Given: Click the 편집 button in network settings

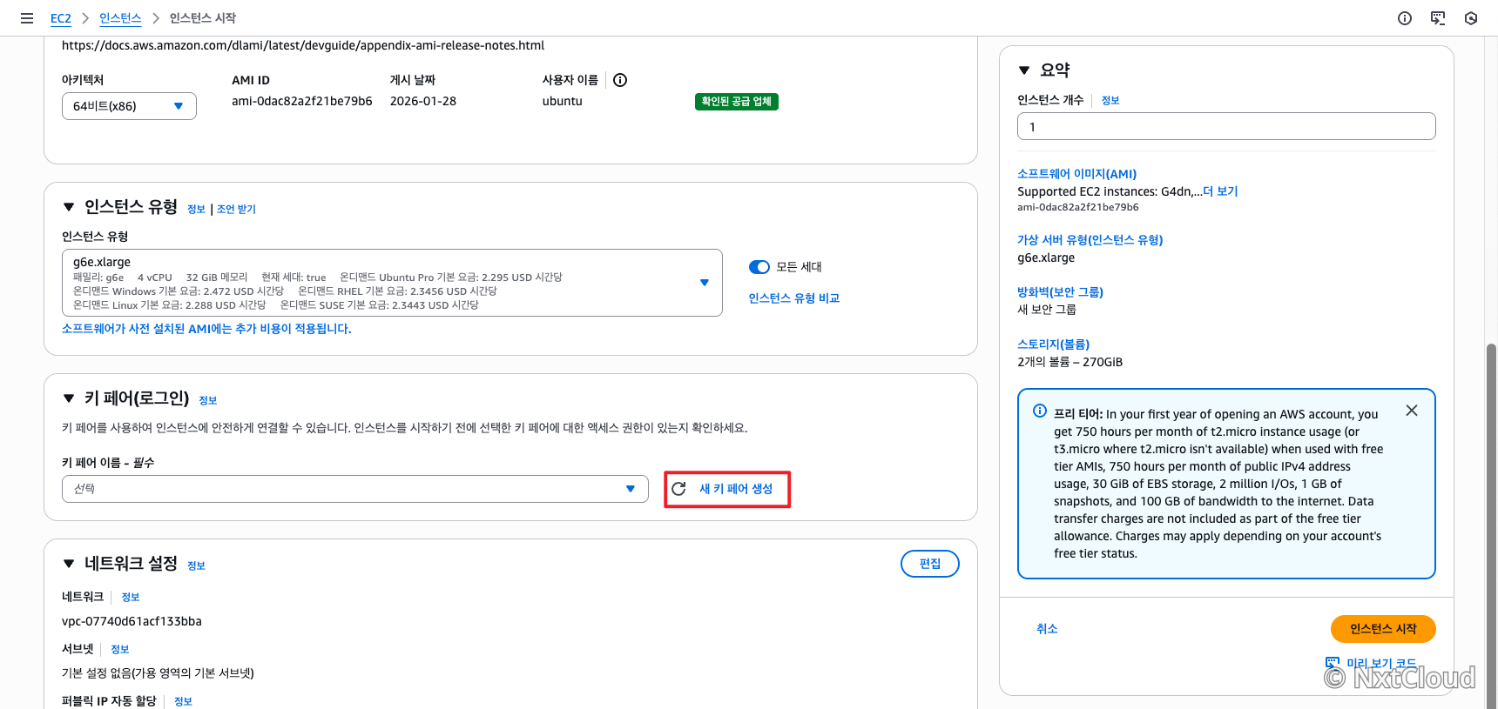Looking at the screenshot, I should click(x=930, y=564).
